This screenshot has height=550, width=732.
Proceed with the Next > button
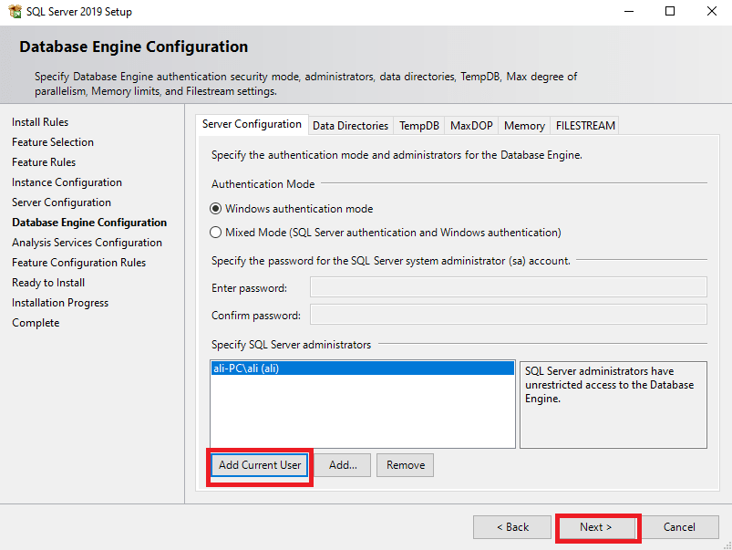click(595, 527)
